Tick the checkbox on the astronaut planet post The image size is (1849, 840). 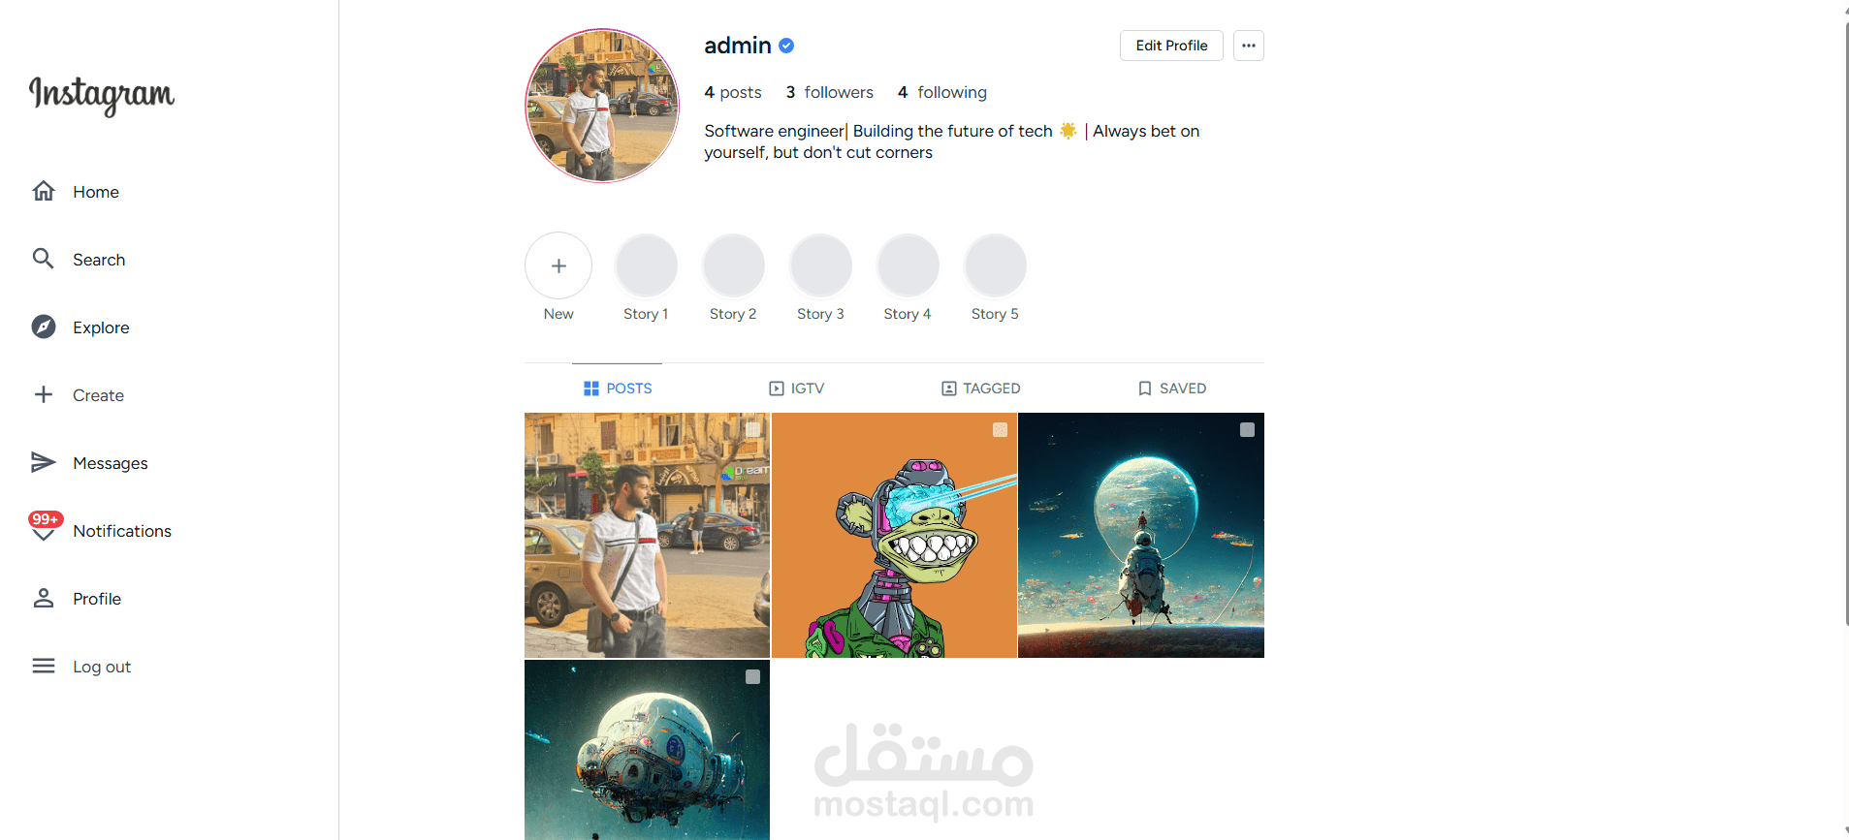1247,429
